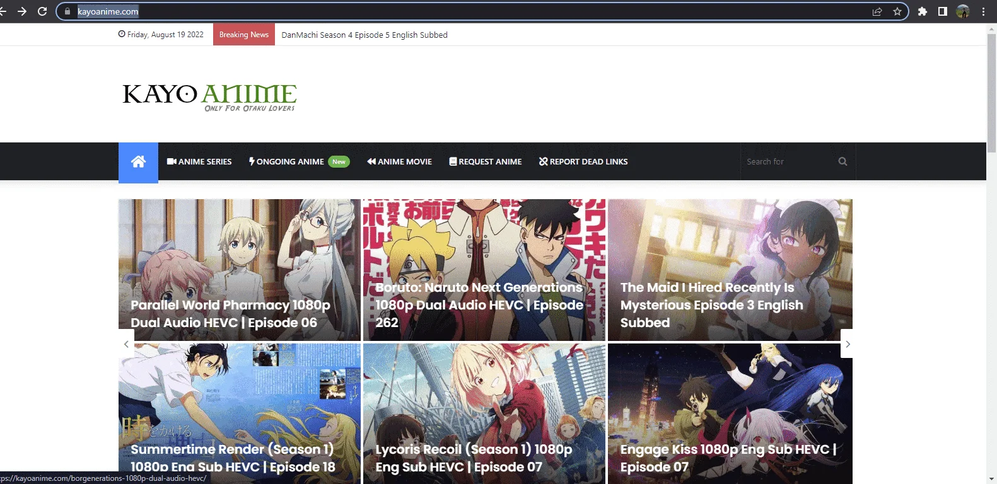Screen dimensions: 997x484
Task: Open Report Dead Links page
Action: [583, 162]
